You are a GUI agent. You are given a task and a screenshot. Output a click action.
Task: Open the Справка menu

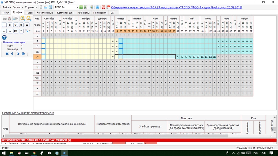tap(31, 7)
